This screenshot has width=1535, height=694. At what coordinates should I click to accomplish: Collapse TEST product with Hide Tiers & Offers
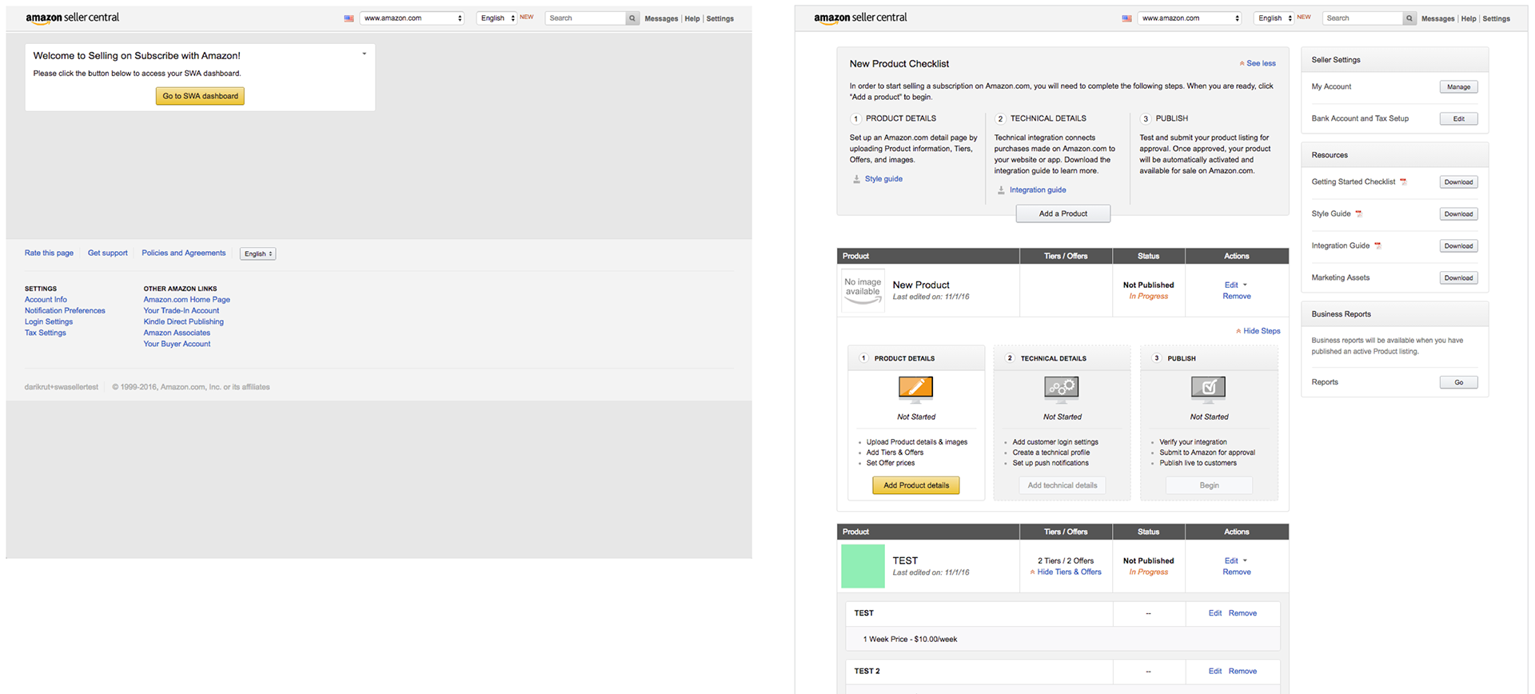click(1066, 572)
